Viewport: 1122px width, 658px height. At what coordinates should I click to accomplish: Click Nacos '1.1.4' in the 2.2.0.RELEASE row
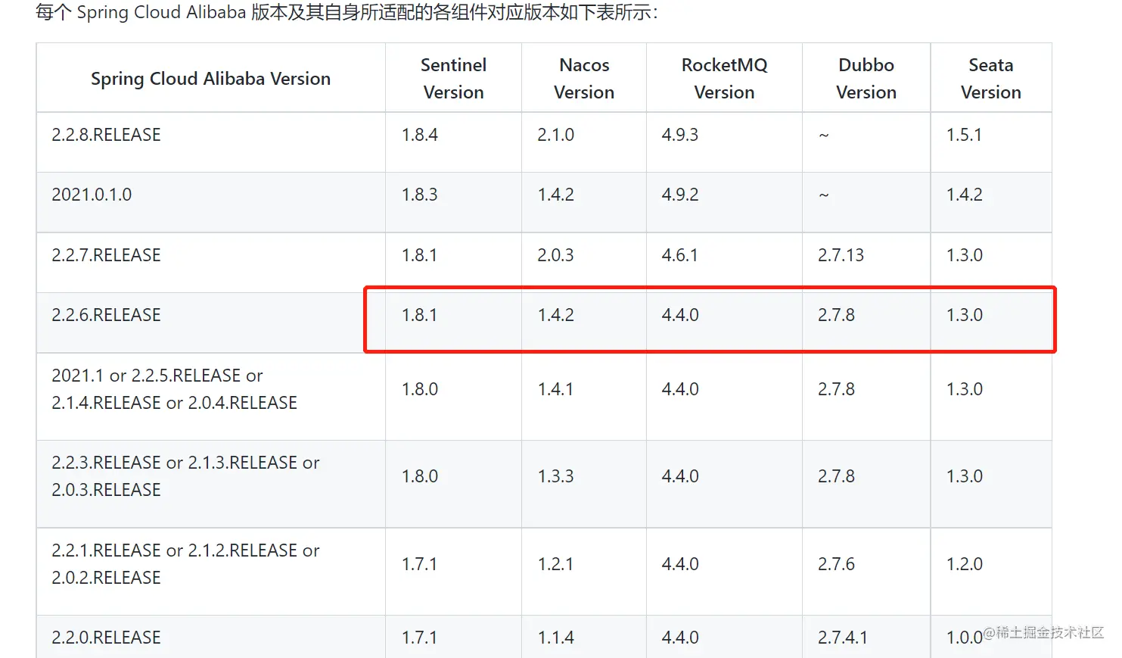556,638
